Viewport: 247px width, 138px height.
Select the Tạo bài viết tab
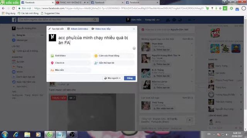pos(56,29)
